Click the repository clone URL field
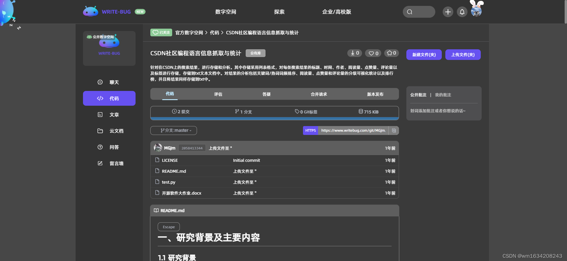567x261 pixels. click(x=353, y=130)
